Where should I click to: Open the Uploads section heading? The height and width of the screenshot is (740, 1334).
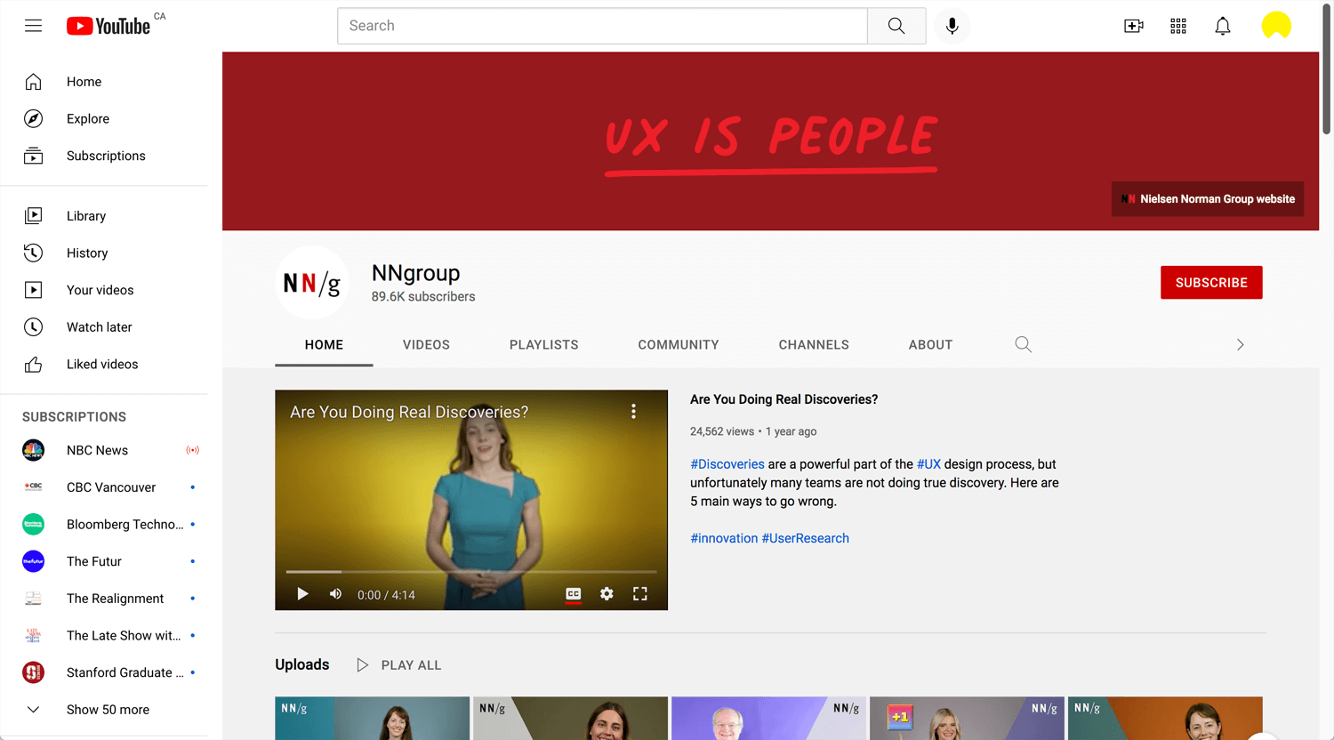[302, 665]
